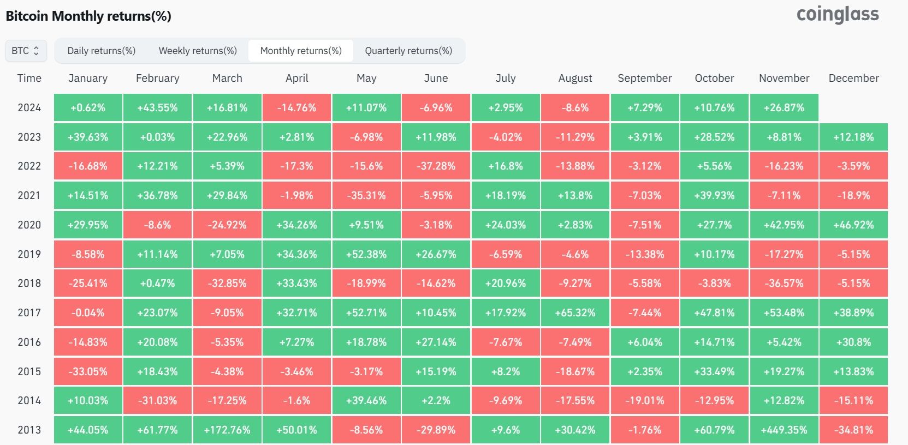Click the -33.05% January 2015 cell

coord(88,371)
